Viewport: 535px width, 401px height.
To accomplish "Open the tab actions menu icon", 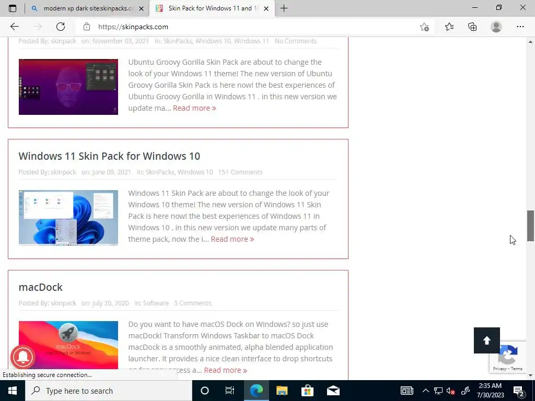I will (x=13, y=8).
